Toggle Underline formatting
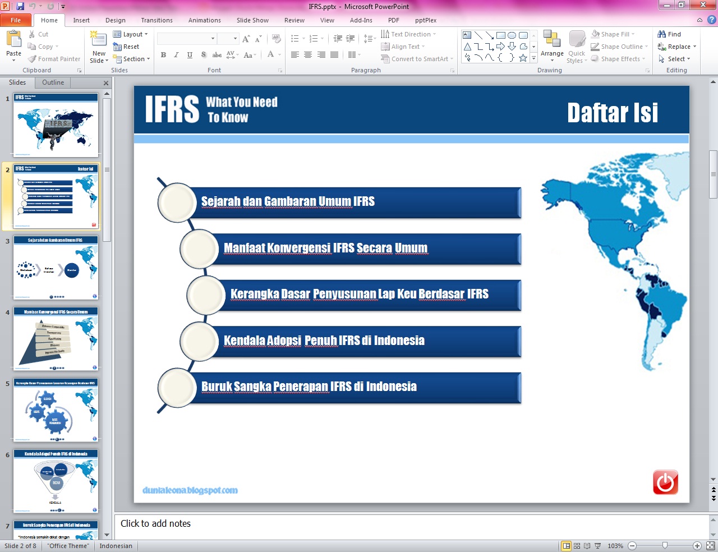The height and width of the screenshot is (552, 718). 190,55
